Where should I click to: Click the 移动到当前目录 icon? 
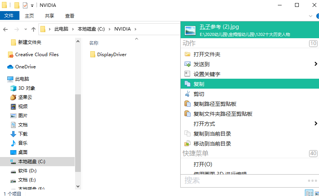(187, 144)
